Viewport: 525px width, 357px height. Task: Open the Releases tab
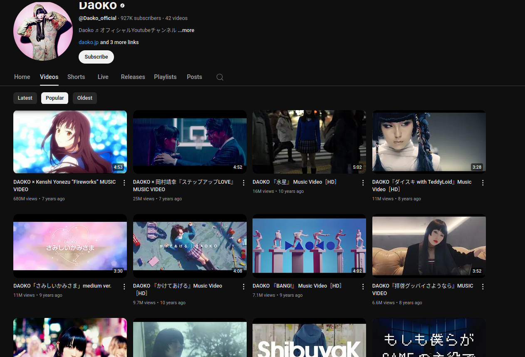(x=133, y=77)
